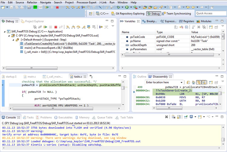Click the binary file (010) toolbar icon

pyautogui.click(x=29, y=7)
